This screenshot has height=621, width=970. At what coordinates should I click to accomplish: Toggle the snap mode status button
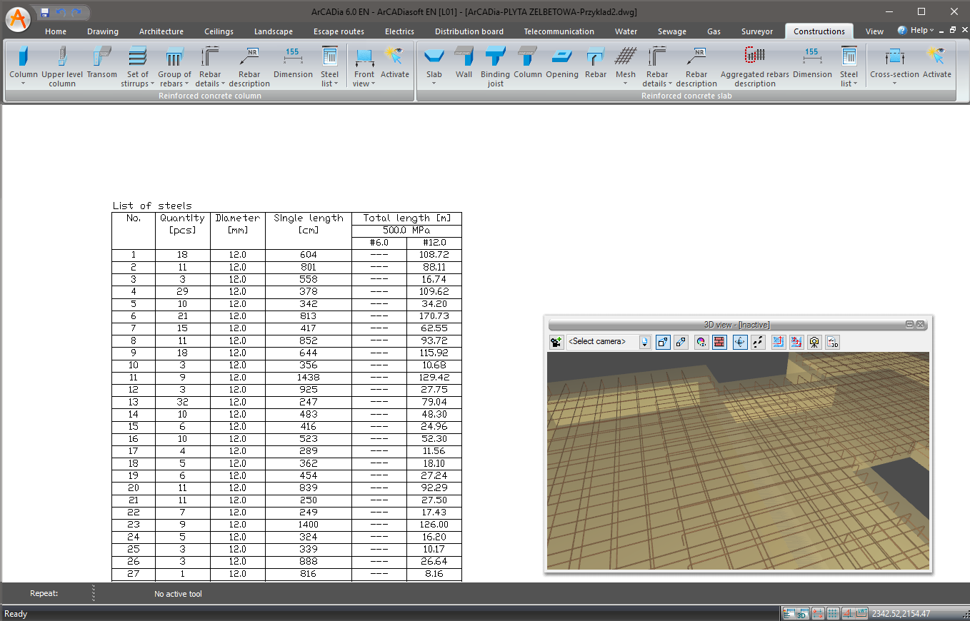[x=819, y=614]
